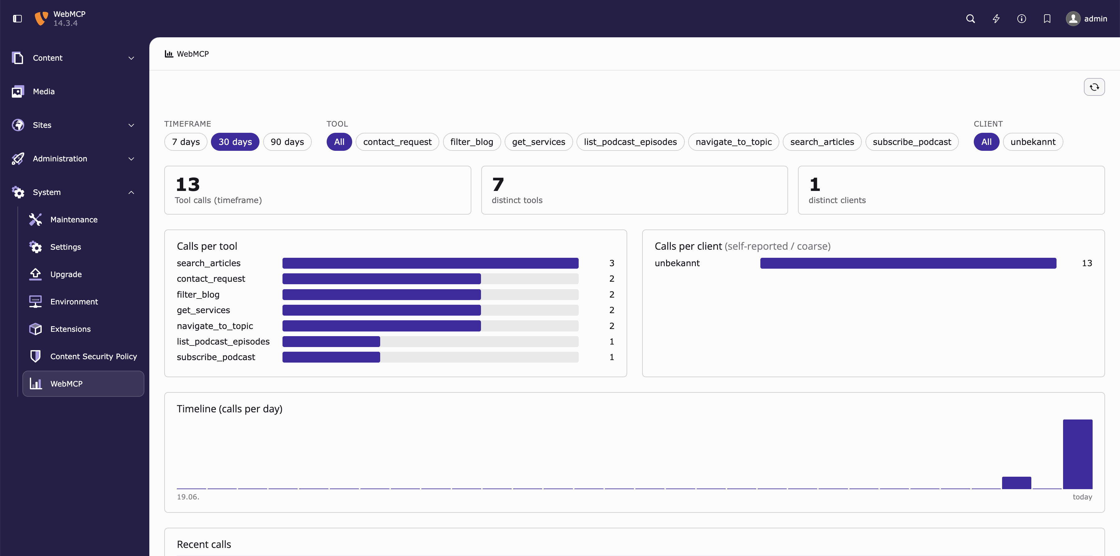The height and width of the screenshot is (556, 1120).
Task: Expand the Administration menu chevron
Action: pyautogui.click(x=131, y=159)
